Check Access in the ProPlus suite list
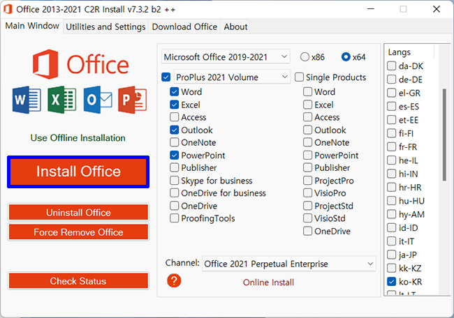Viewport: 454px width, 318px height. tap(175, 117)
